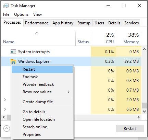The height and width of the screenshot is (140, 148).
Task: Click the Windows Explorer folder icon
Action: pyautogui.click(x=13, y=61)
